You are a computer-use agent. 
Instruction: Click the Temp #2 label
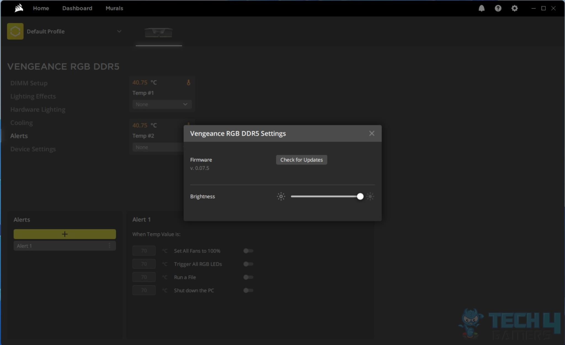[x=143, y=136]
